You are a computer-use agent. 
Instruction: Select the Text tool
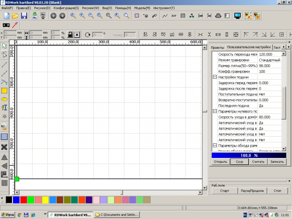click(x=4, y=107)
